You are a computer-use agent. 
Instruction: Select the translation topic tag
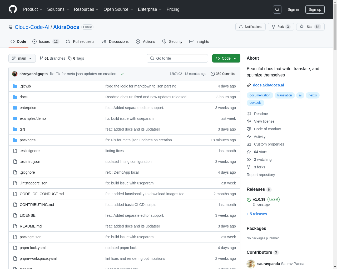click(285, 95)
